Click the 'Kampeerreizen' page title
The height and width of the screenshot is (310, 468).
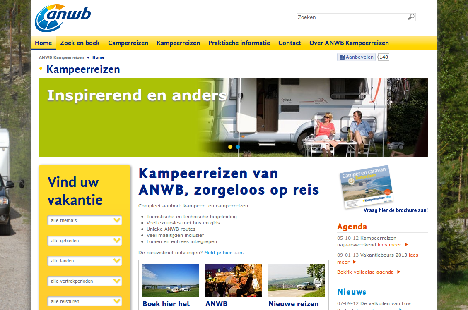click(x=83, y=69)
